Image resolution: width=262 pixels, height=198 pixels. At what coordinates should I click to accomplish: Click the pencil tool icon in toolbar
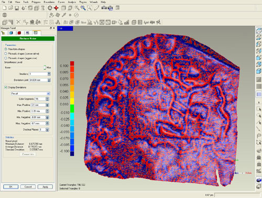tap(96, 8)
